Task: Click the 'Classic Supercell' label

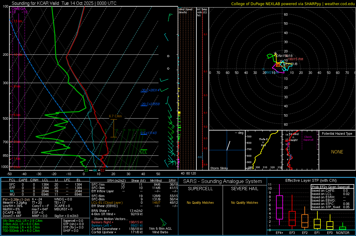Action: point(308,138)
